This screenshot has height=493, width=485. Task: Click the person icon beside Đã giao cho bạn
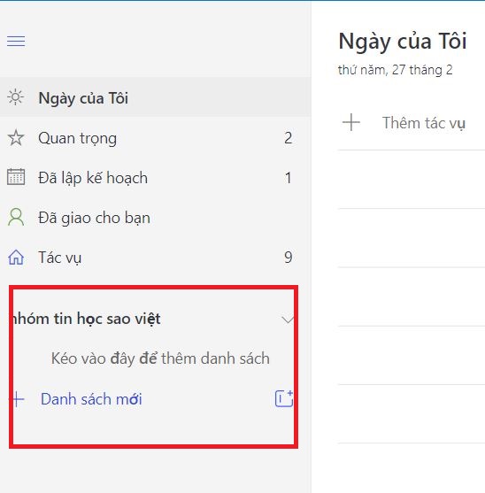(x=16, y=217)
